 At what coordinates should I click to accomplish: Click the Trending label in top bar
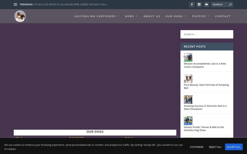point(26,4)
